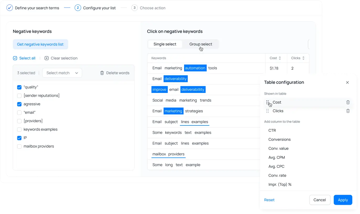Go to Choose action step
The width and height of the screenshot is (360, 214).
pos(153,8)
